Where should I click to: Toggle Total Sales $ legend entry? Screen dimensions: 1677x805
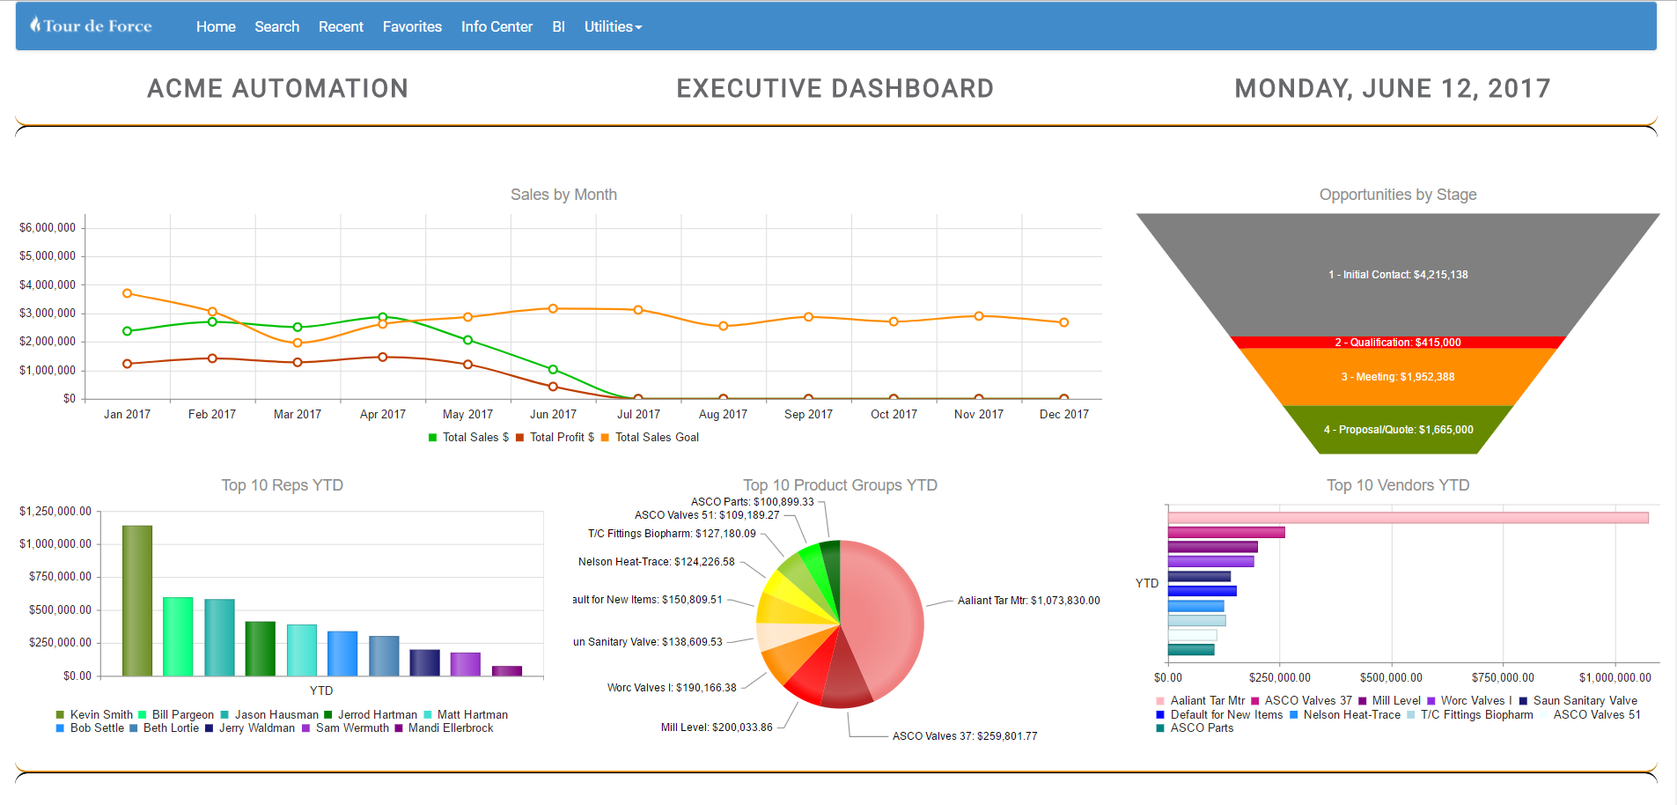[x=468, y=438]
